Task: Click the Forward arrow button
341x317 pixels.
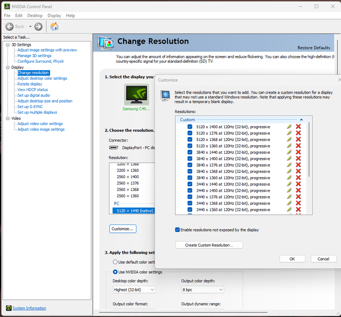Action: 38,27
